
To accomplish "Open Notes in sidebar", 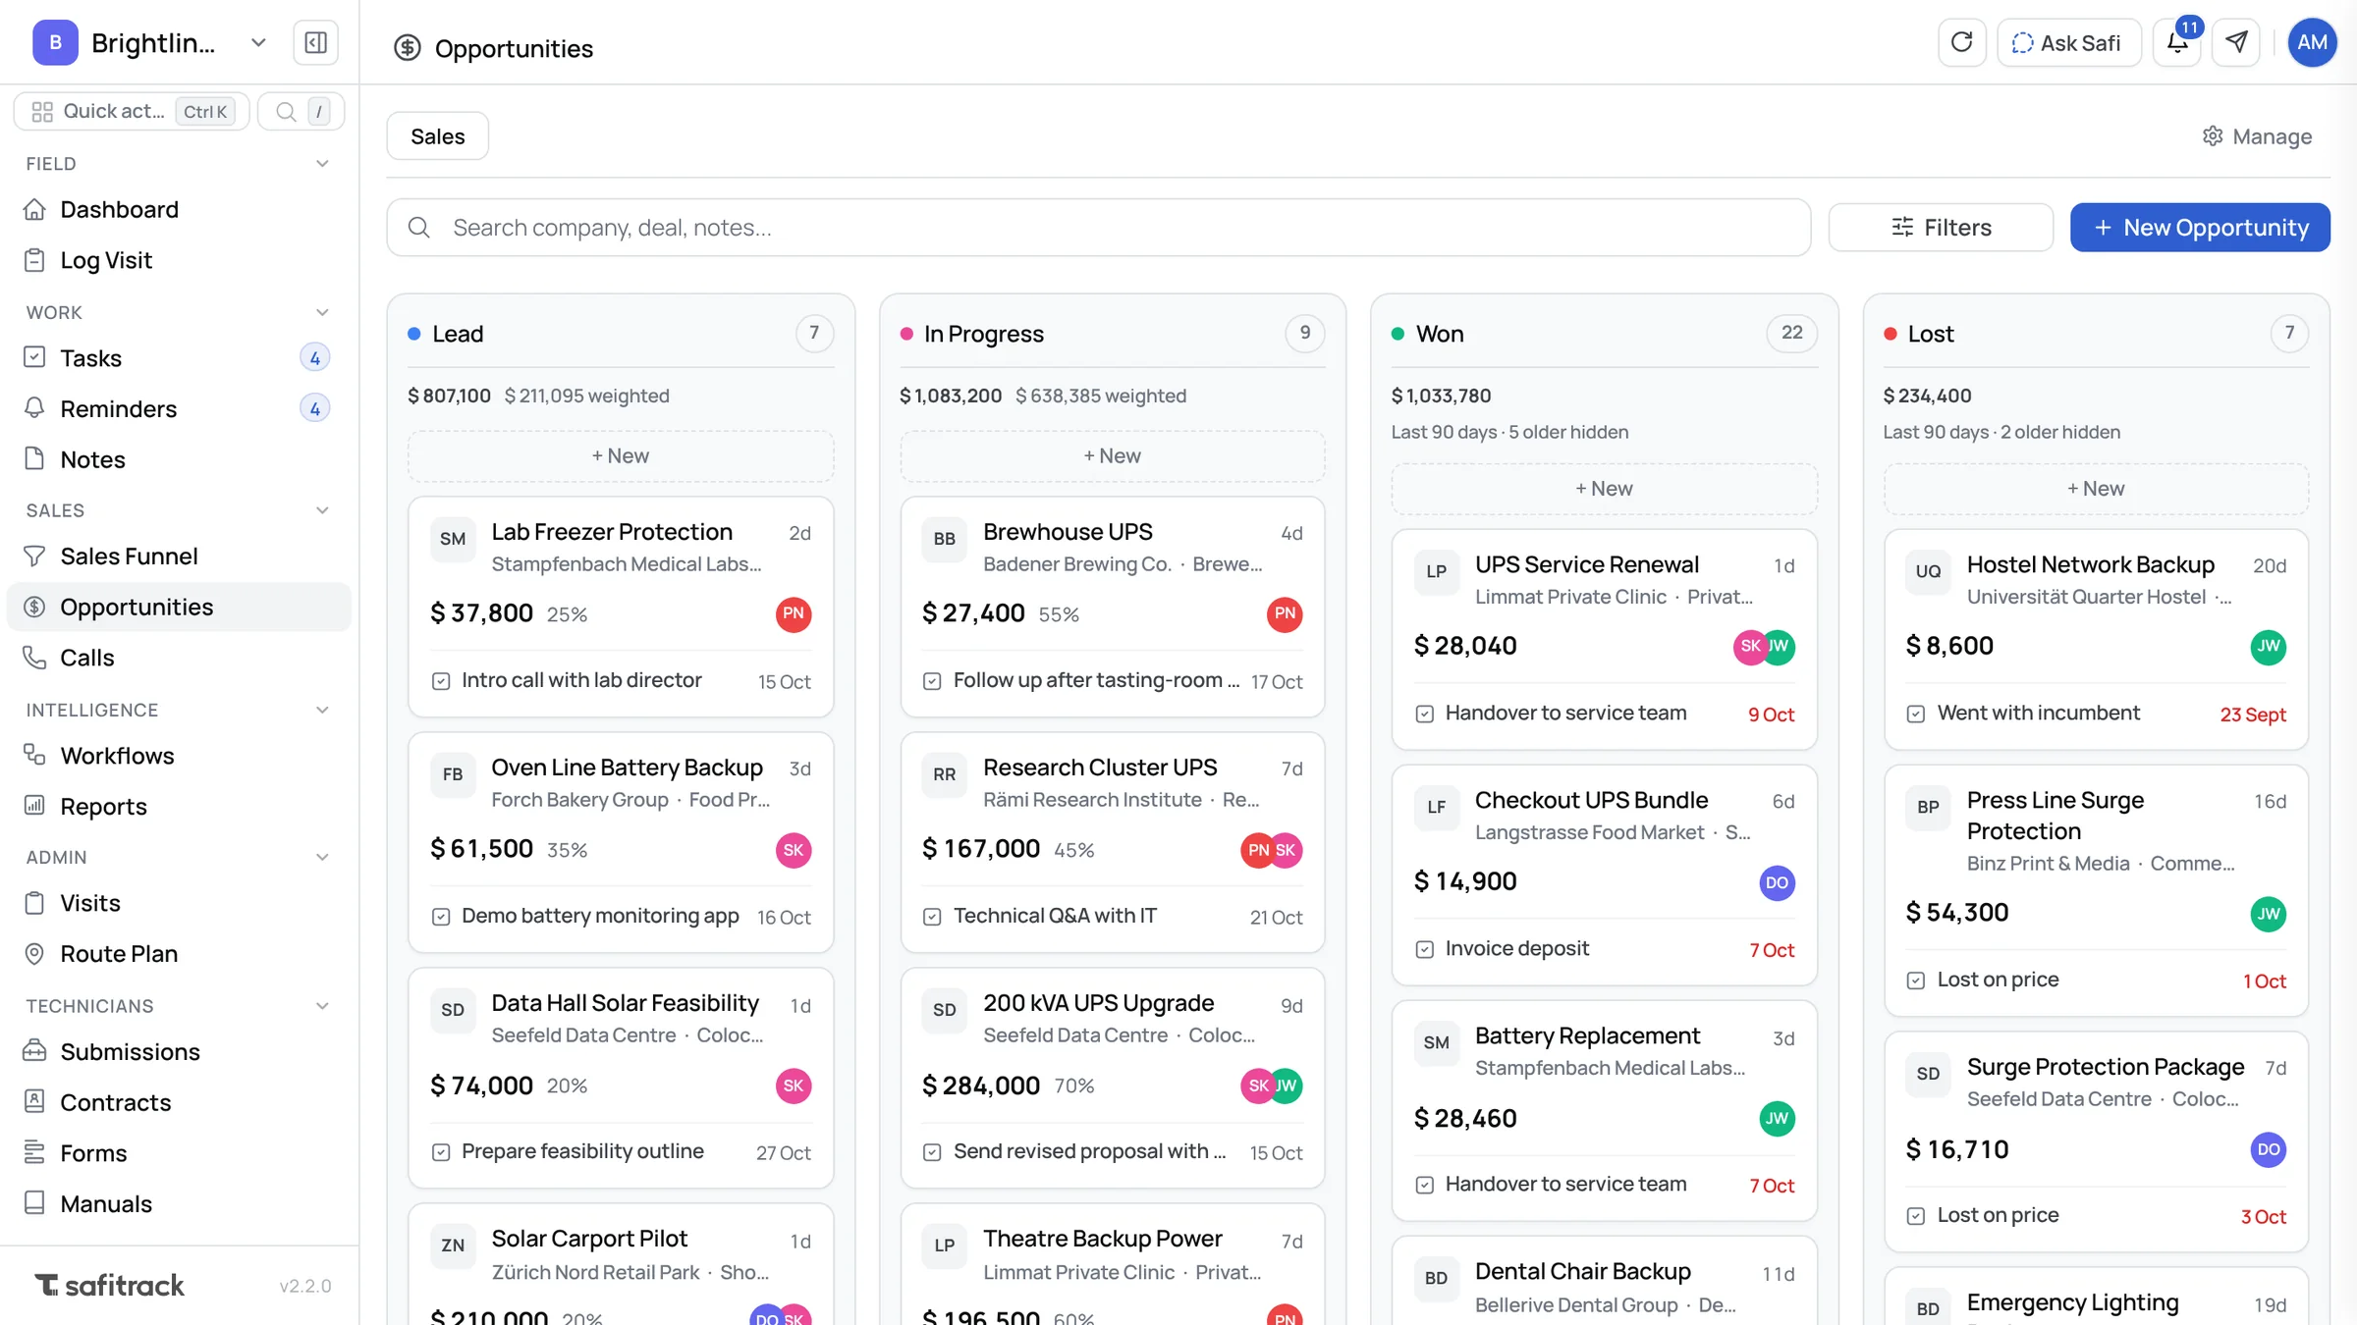I will [179, 459].
